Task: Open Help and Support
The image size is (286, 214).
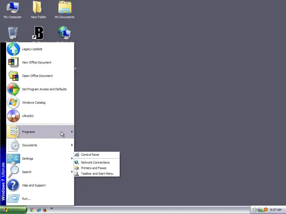Action: click(x=40, y=185)
